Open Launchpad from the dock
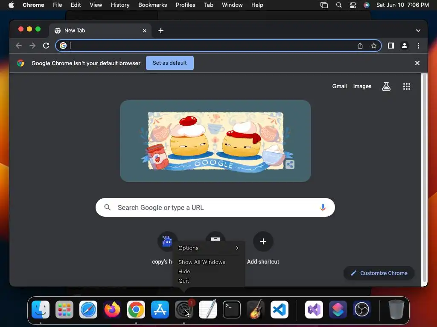Viewport: 437px width, 327px height. pyautogui.click(x=64, y=310)
